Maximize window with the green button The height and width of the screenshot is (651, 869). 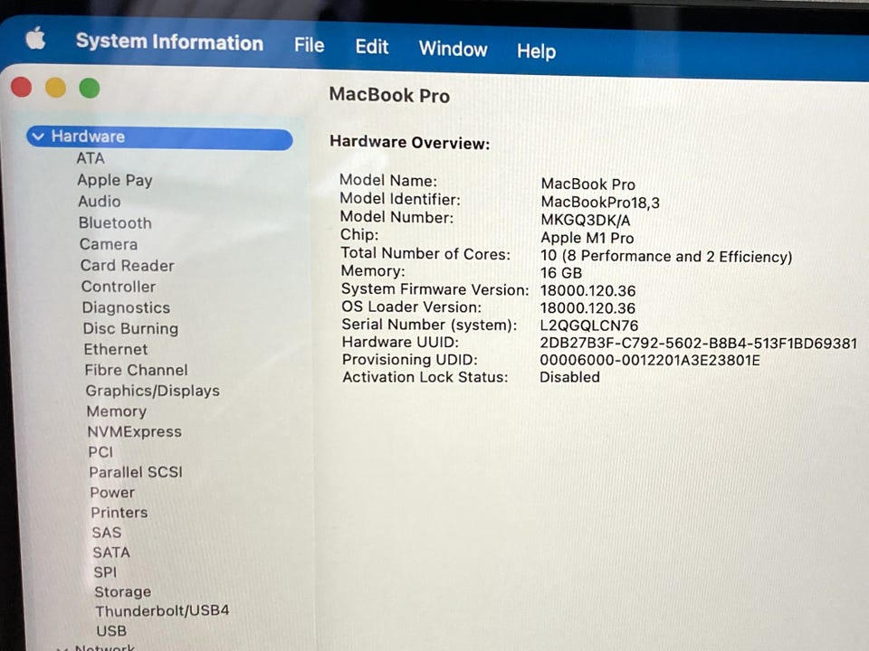pos(90,88)
